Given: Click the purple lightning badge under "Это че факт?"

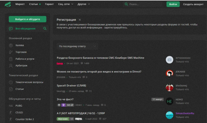Looking at the screenshot, I should click(x=64, y=105).
